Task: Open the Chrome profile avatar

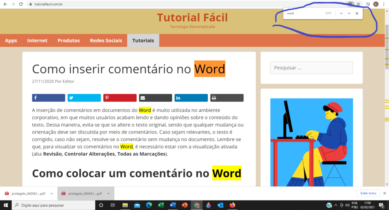Action: 376,4
